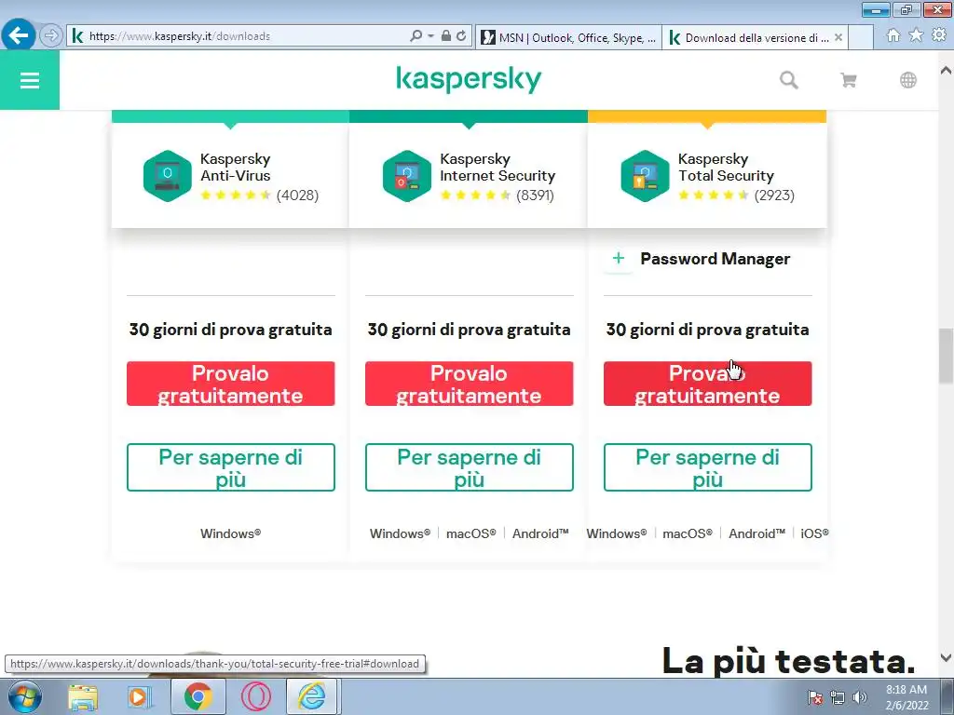Open the globe language selector icon
The image size is (954, 715).
(x=908, y=80)
